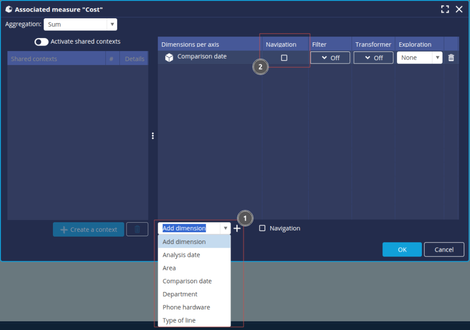Expand the Transformer Off dropdown
This screenshot has height=330, width=470.
point(373,58)
